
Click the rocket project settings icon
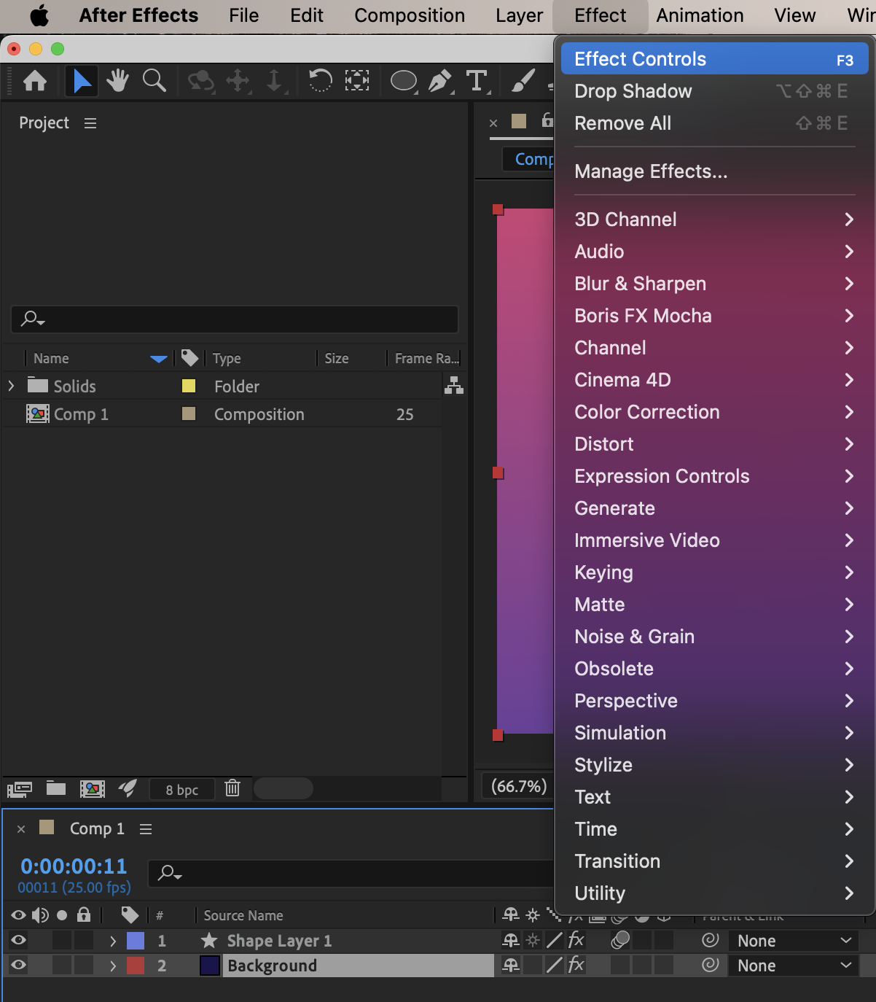128,788
